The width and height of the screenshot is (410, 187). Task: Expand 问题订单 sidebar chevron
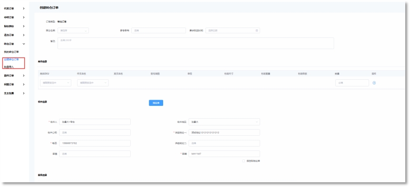(24, 84)
